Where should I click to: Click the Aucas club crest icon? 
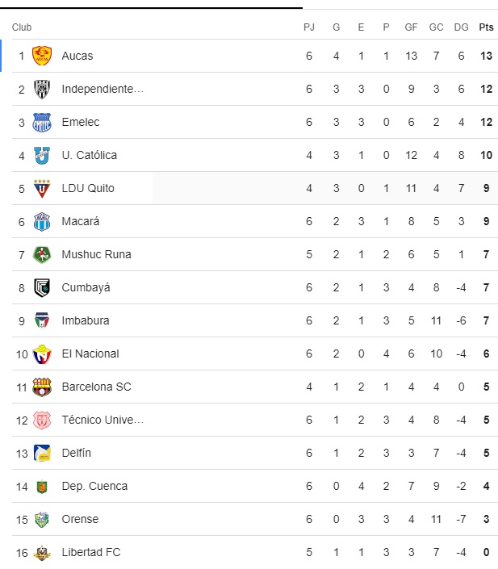point(42,56)
